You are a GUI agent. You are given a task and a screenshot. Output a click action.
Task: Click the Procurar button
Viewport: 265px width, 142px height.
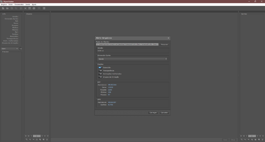(x=164, y=44)
